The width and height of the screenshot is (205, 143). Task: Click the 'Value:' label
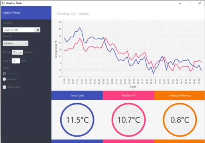pos(6,68)
